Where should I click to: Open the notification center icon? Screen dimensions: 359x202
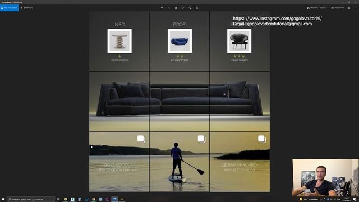click(x=355, y=199)
